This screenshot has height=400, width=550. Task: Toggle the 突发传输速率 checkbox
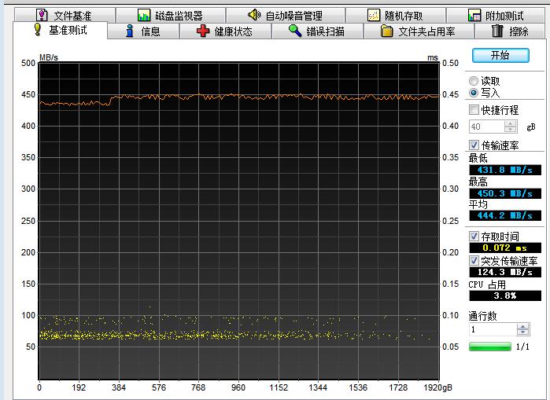coord(474,261)
